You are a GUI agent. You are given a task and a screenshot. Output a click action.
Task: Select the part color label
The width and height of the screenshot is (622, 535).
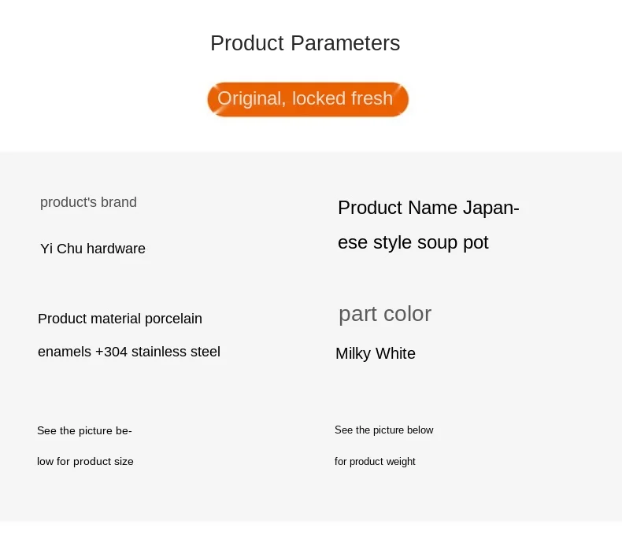(x=385, y=315)
